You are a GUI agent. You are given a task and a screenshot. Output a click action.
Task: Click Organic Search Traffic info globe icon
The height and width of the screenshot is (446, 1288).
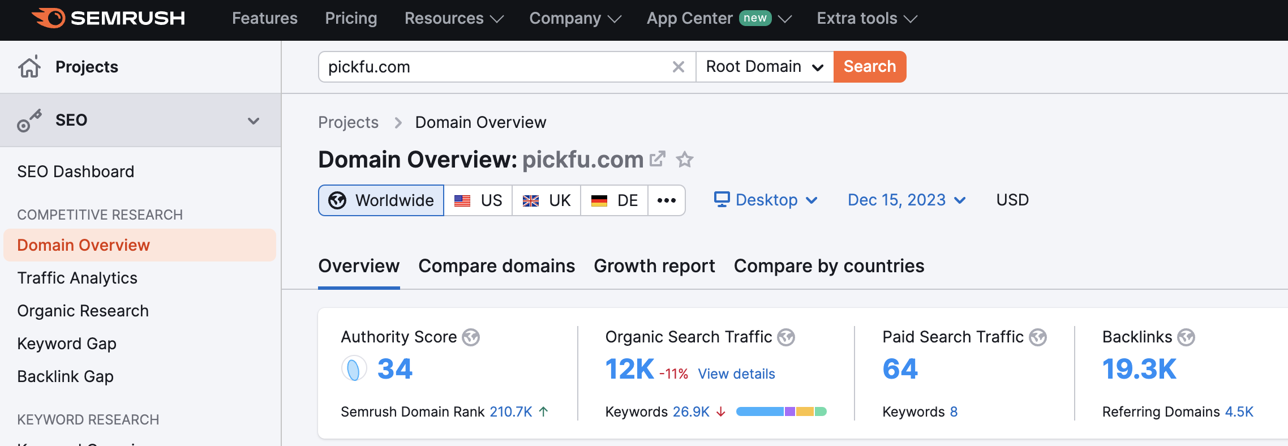tap(786, 337)
